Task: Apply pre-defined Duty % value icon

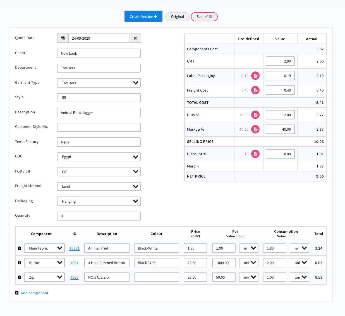Action: 255,115
